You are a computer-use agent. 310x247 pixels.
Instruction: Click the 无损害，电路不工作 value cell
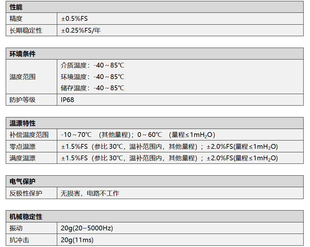tap(90, 193)
